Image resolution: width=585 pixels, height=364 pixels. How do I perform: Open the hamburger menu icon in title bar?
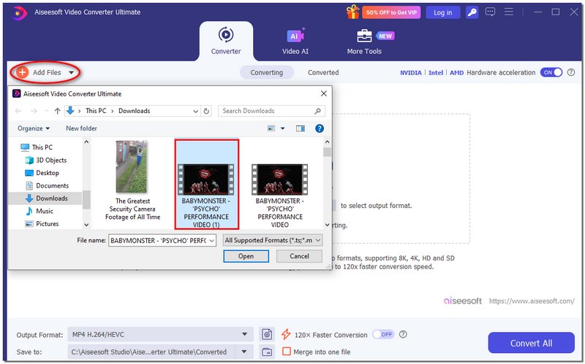coord(509,12)
